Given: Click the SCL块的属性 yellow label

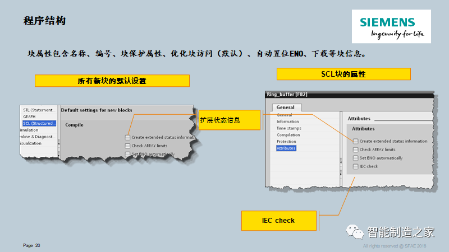Looking at the screenshot, I should click(x=343, y=74).
